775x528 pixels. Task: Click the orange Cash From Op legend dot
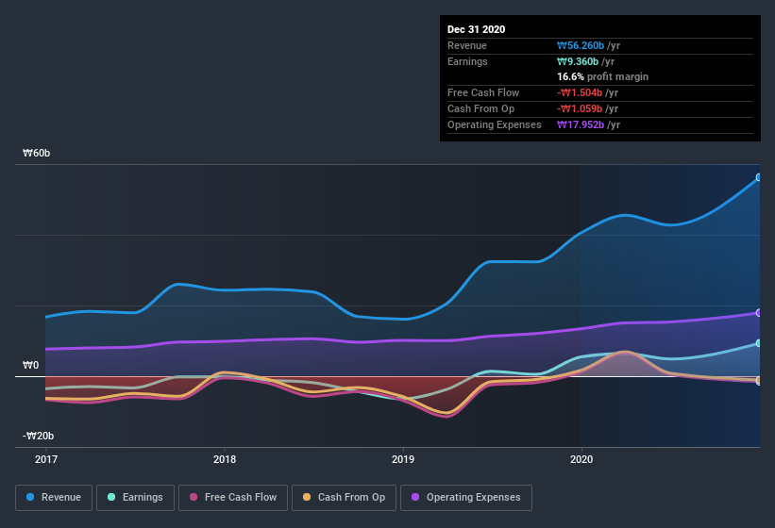click(307, 497)
